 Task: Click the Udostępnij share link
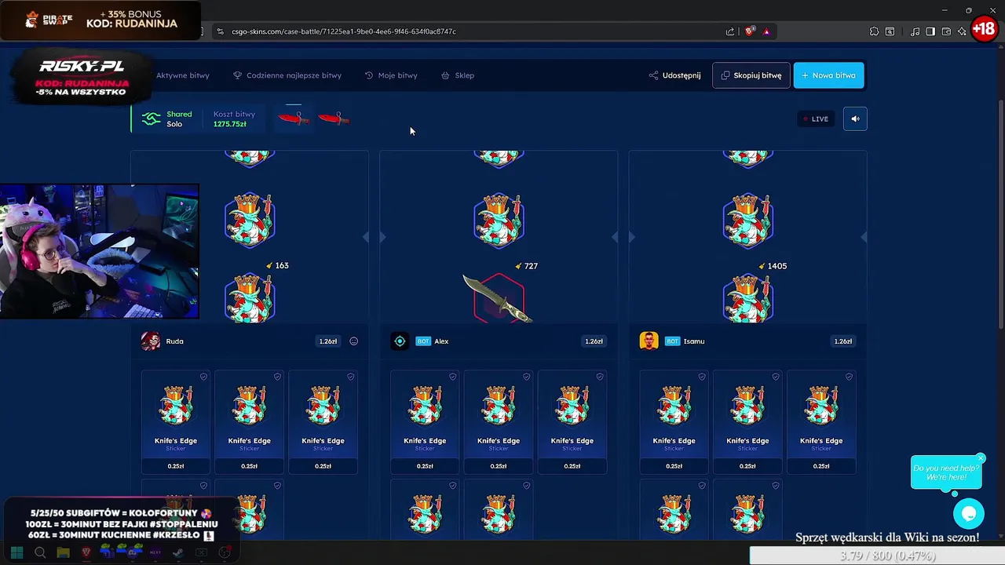(674, 75)
